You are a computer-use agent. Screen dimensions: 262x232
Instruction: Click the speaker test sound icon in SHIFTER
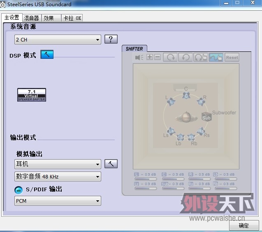(x=139, y=57)
